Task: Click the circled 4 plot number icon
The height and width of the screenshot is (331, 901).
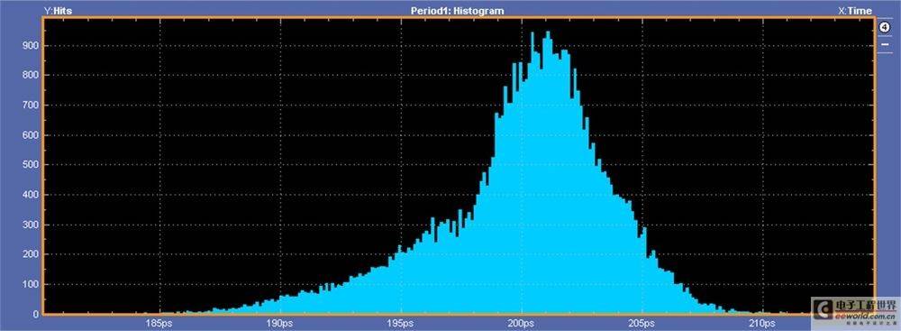Action: [885, 27]
